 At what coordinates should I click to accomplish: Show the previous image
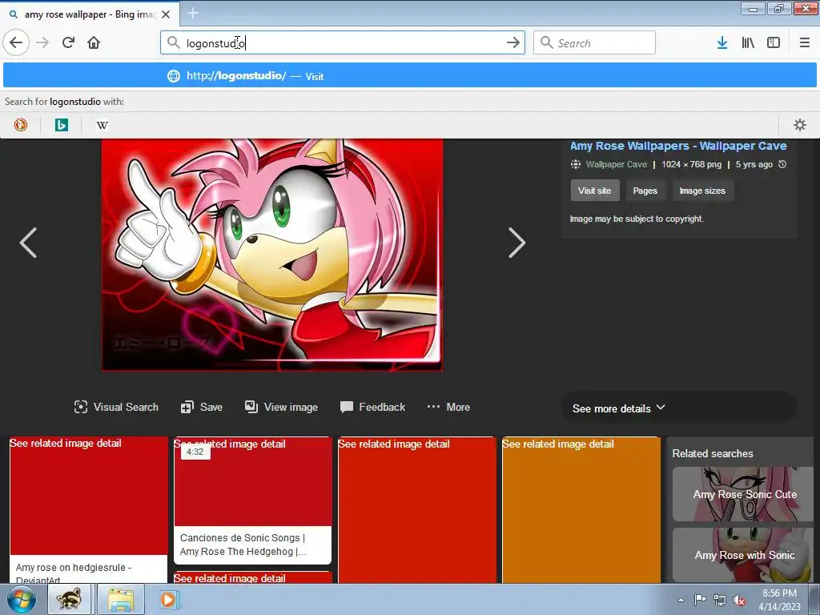click(28, 243)
